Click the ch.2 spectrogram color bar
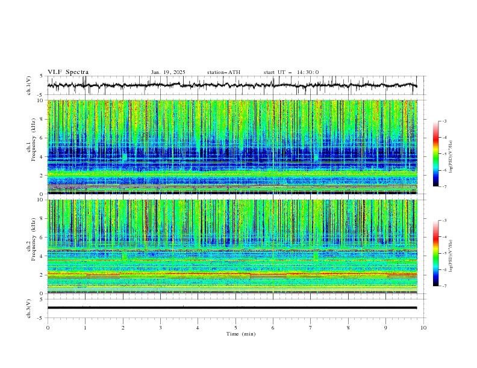 (435, 253)
